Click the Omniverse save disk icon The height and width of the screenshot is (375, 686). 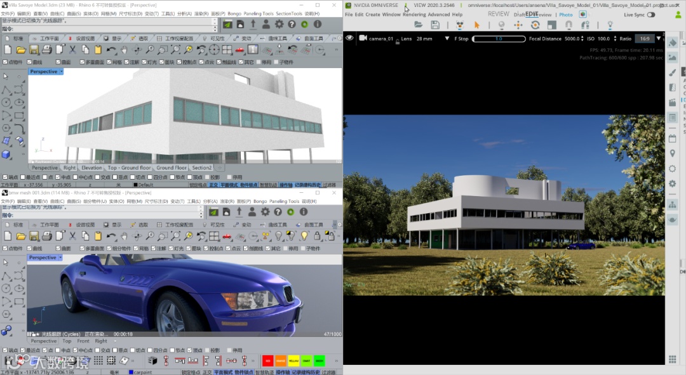435,25
